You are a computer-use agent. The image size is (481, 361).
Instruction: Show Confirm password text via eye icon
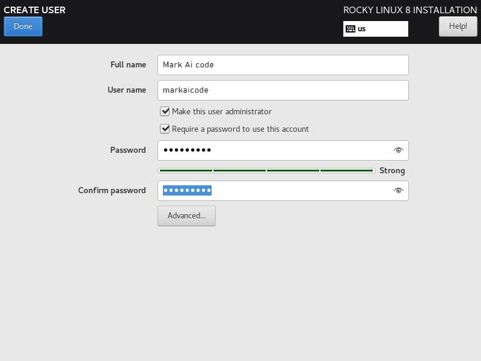point(398,191)
